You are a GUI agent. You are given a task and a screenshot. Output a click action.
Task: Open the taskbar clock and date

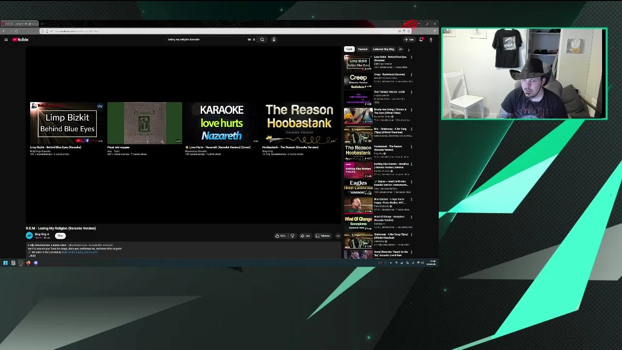(x=432, y=263)
